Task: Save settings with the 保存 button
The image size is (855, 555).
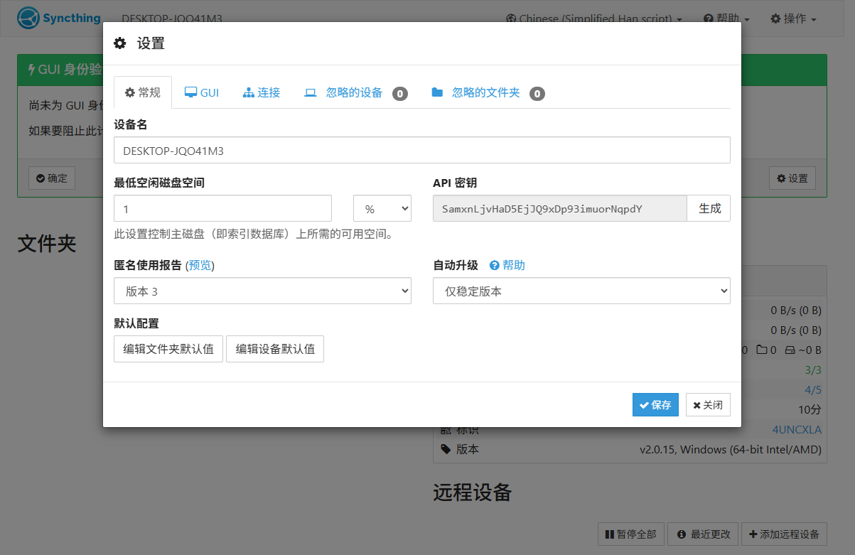Action: pyautogui.click(x=655, y=405)
